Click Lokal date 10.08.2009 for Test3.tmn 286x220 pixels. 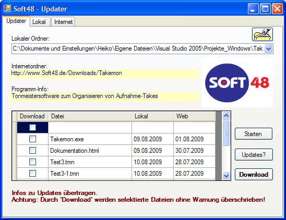(152, 162)
